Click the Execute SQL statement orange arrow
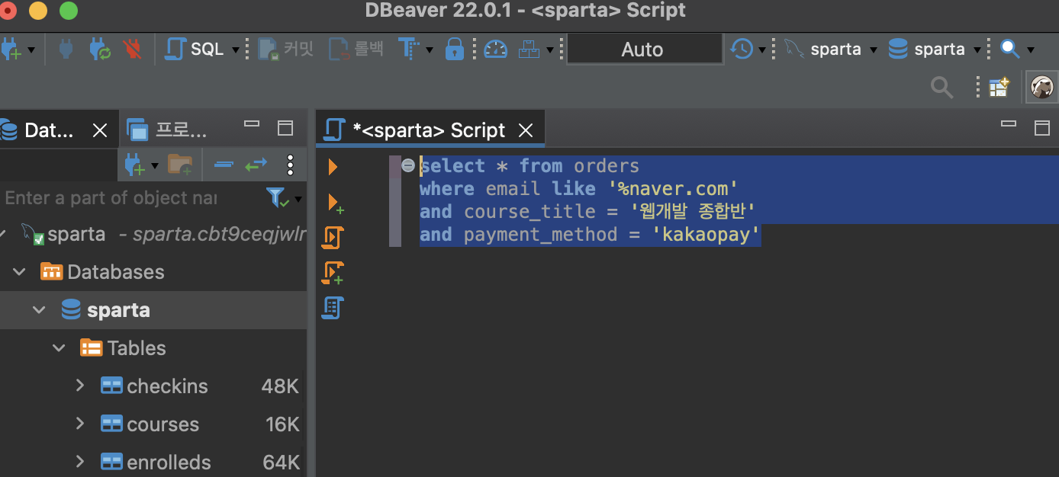 tap(333, 166)
